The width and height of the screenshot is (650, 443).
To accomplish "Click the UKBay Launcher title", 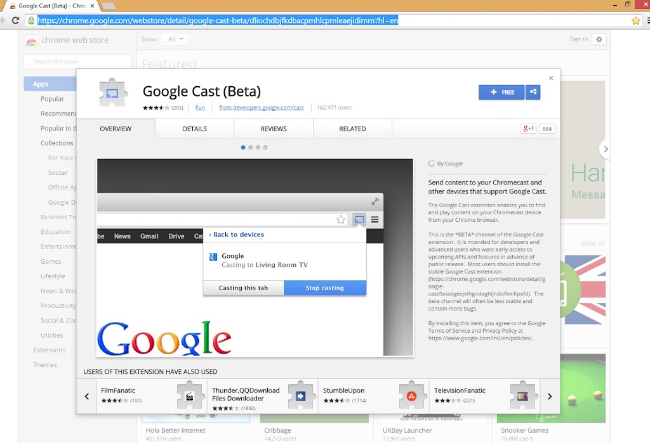I will click(x=407, y=430).
